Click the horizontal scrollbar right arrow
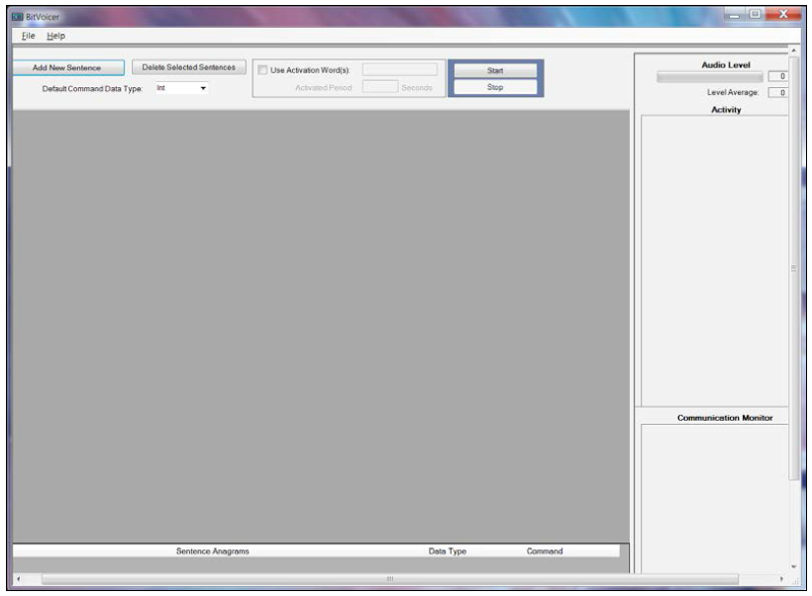 point(781,579)
